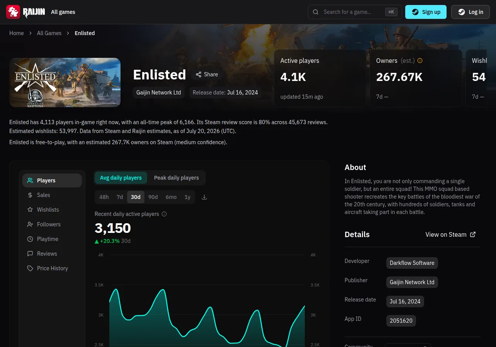Open the Reviews section
This screenshot has height=347, width=496.
[52, 254]
